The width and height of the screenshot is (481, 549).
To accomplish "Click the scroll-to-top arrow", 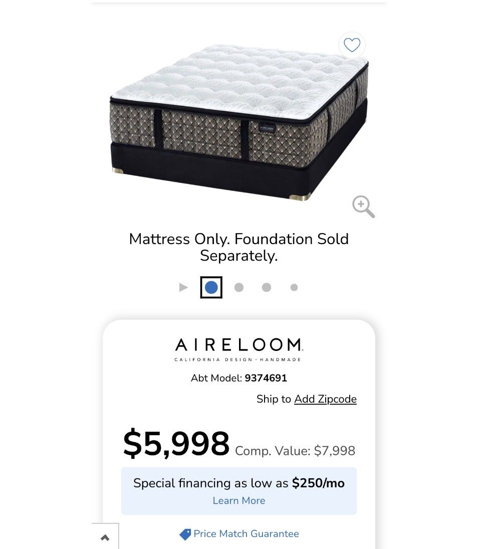I will pyautogui.click(x=105, y=537).
